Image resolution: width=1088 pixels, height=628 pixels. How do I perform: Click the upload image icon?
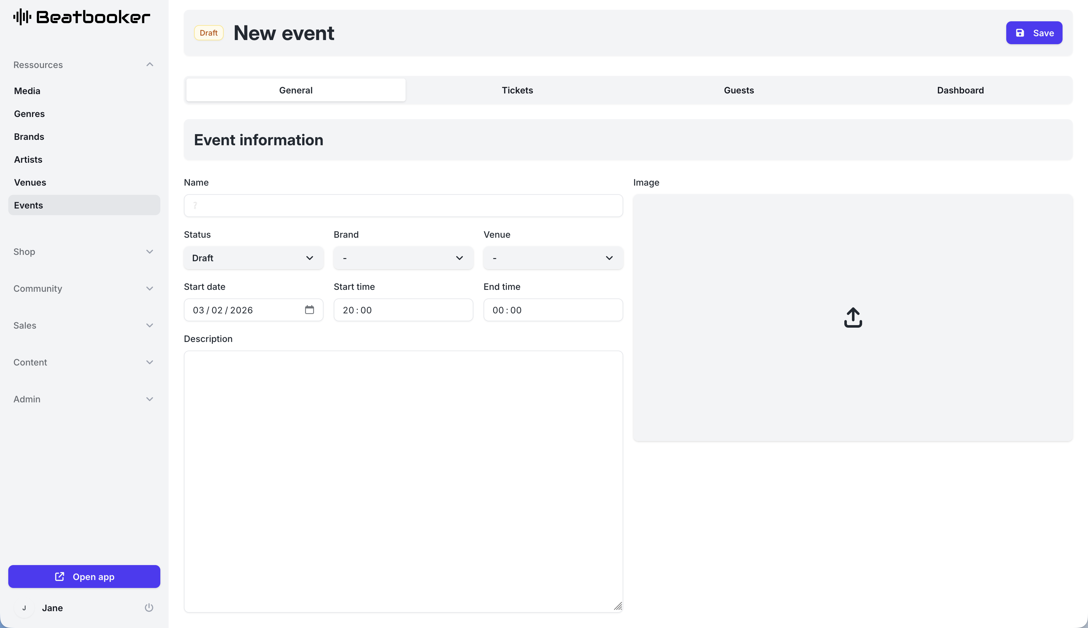pyautogui.click(x=853, y=317)
